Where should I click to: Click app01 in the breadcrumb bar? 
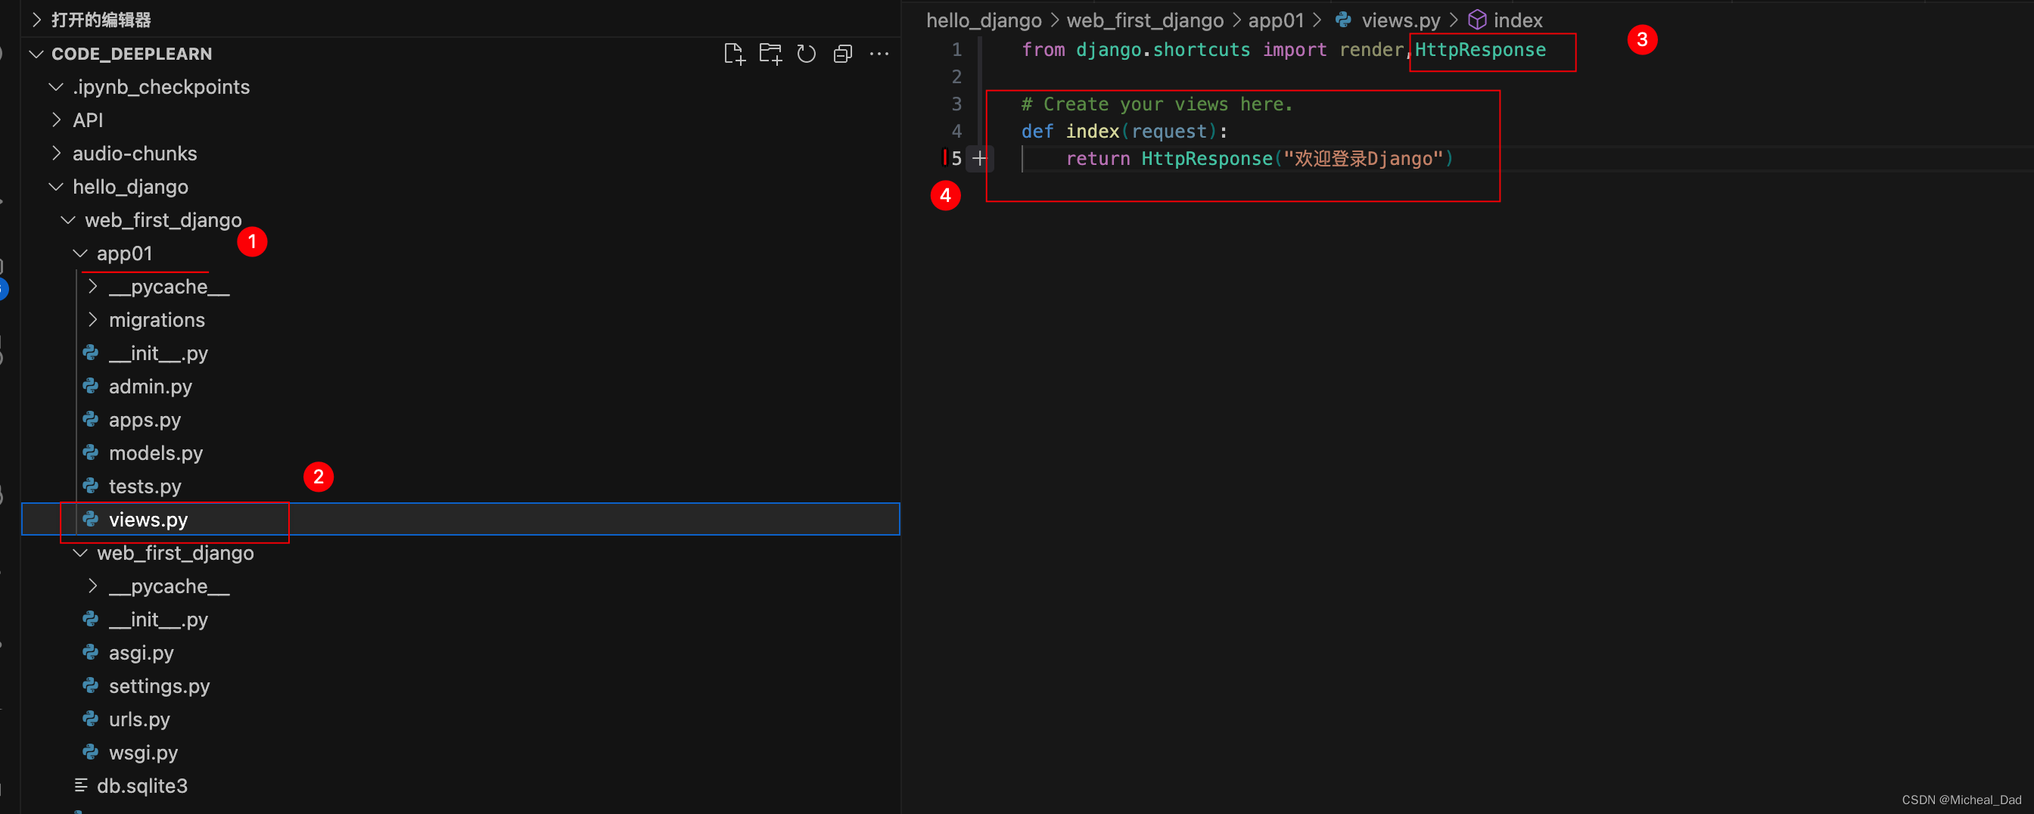pos(1275,20)
